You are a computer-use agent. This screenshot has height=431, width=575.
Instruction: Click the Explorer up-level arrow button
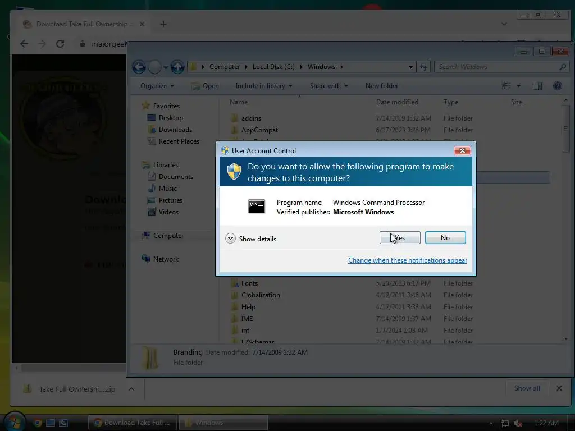pyautogui.click(x=177, y=67)
